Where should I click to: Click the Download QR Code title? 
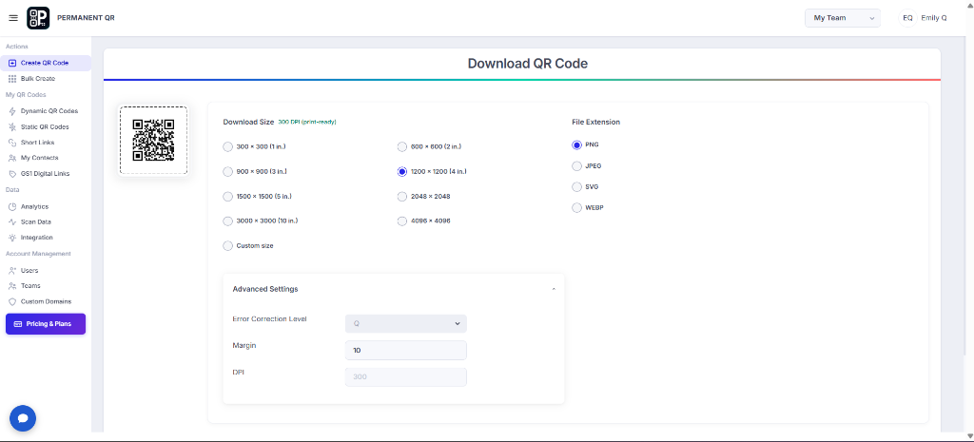(x=527, y=64)
